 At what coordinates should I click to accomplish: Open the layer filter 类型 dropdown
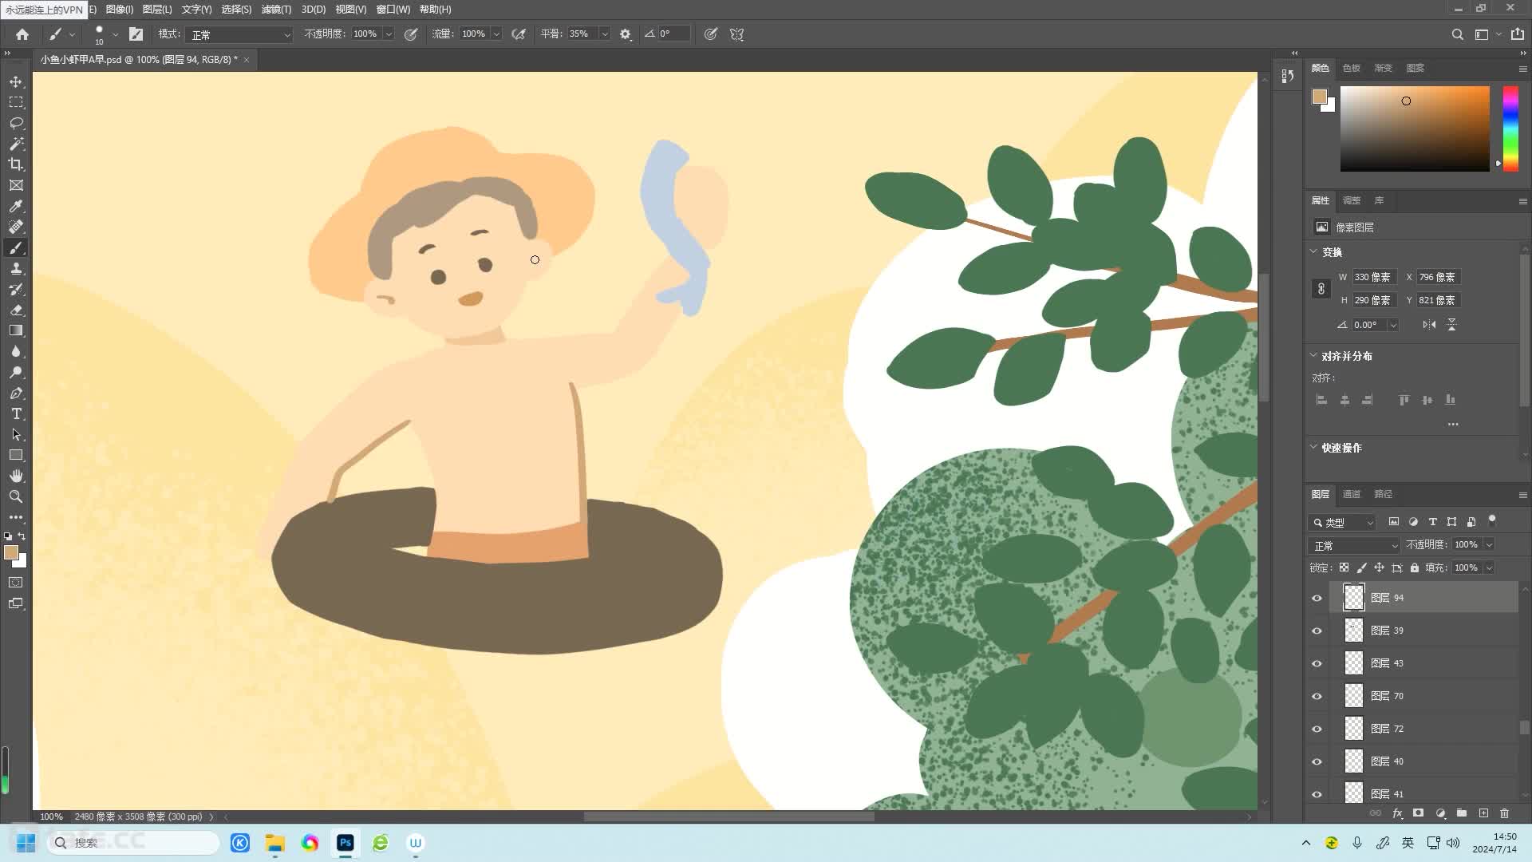1342,522
